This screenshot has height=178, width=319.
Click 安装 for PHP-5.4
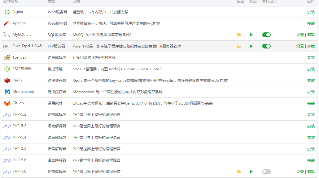[x=311, y=138]
